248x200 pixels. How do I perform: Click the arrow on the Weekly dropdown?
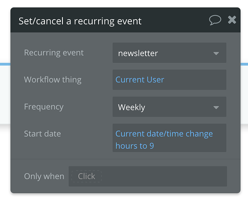(216, 108)
